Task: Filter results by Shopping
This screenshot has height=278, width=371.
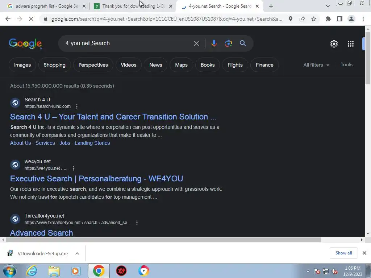Action: (x=54, y=65)
